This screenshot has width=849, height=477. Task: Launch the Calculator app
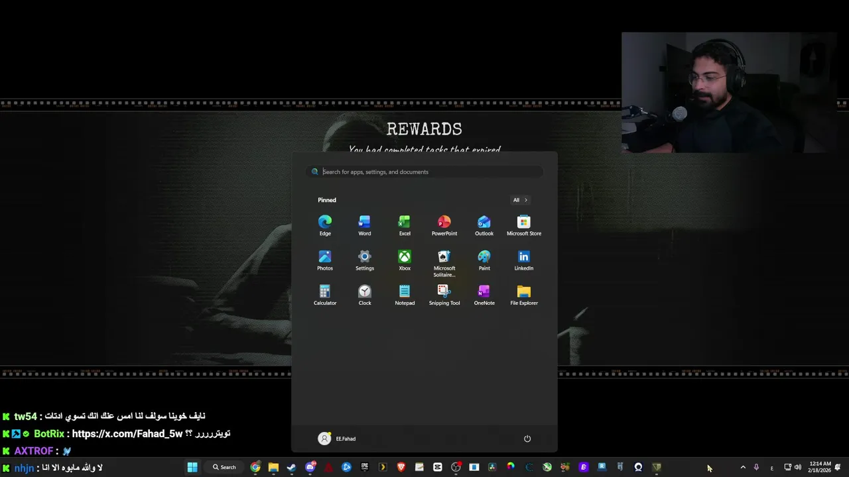[325, 295]
